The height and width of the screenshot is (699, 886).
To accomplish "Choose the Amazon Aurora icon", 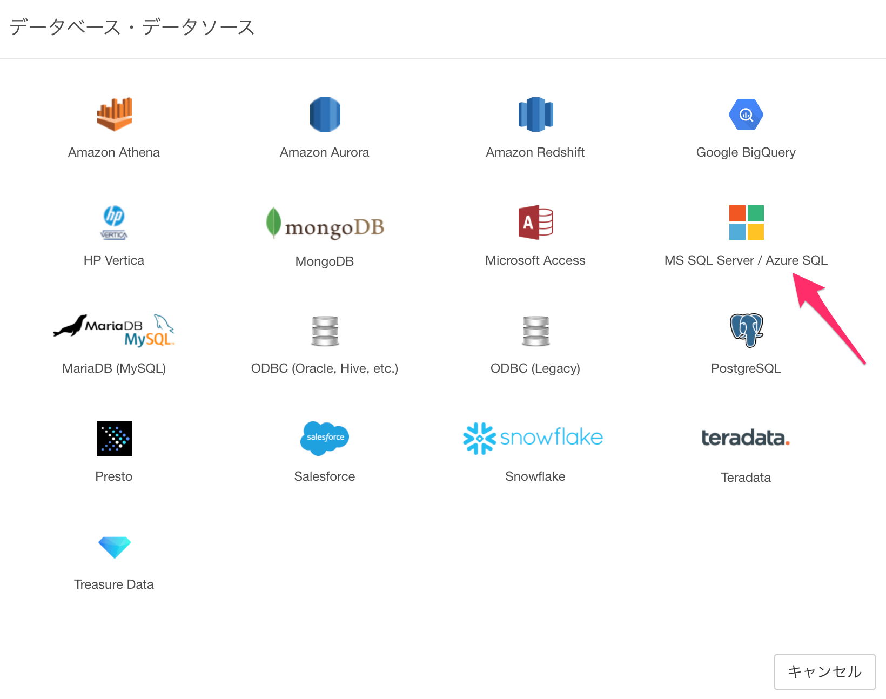I will [325, 115].
